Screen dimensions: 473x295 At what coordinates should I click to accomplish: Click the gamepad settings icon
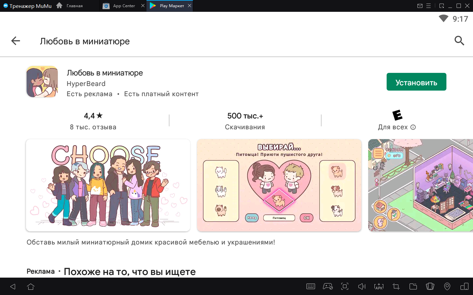(x=327, y=286)
